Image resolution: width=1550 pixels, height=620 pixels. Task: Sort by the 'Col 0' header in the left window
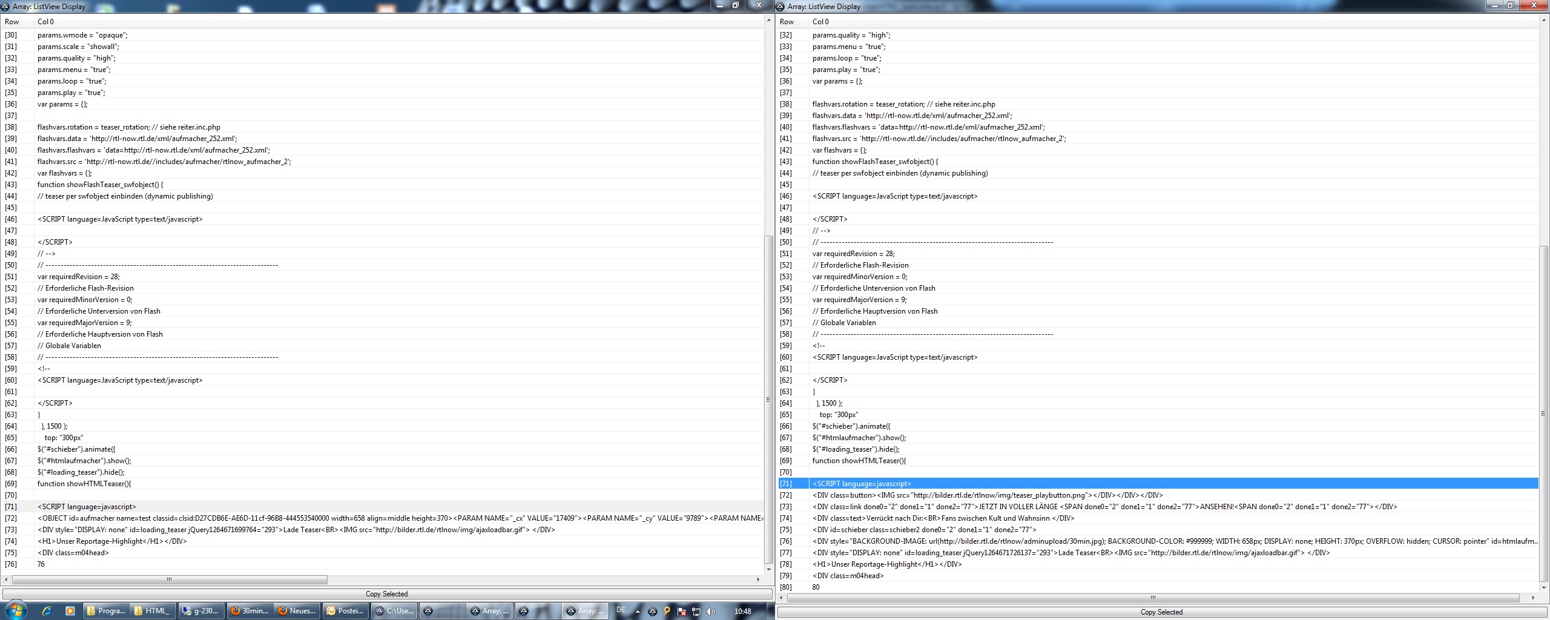[x=45, y=22]
